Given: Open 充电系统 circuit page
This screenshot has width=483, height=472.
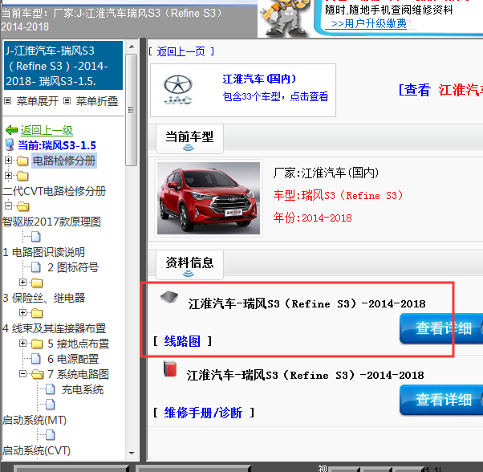Looking at the screenshot, I should (83, 389).
